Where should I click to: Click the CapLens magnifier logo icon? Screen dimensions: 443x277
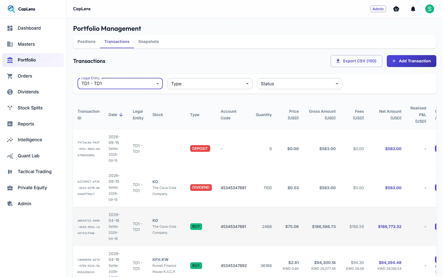click(11, 9)
